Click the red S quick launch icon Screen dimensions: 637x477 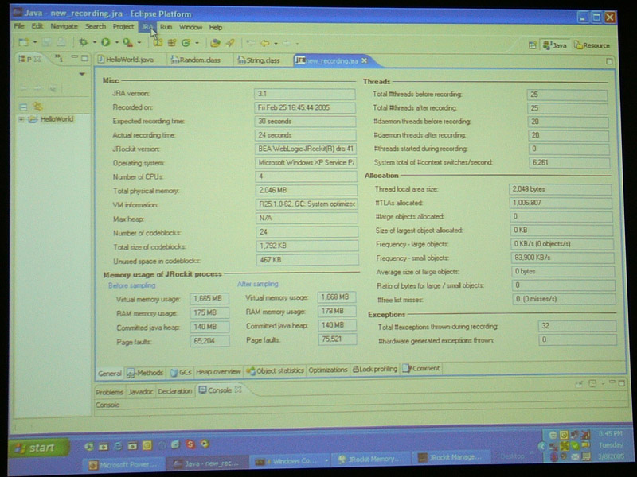(x=190, y=444)
